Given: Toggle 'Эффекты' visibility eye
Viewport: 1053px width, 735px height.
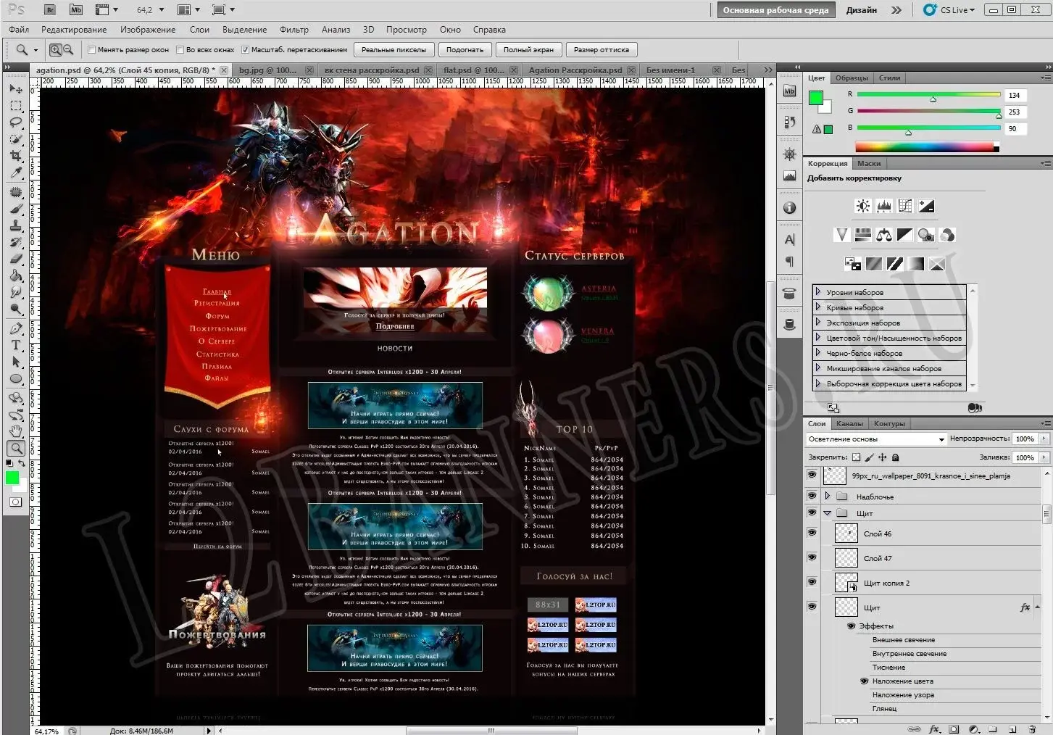Looking at the screenshot, I should tap(852, 626).
